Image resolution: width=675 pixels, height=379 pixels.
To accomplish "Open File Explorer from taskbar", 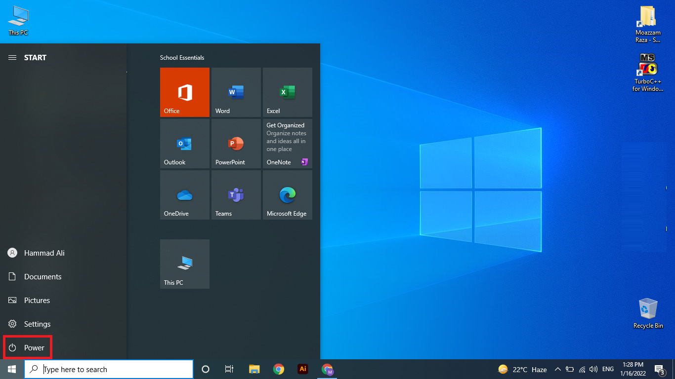I will tap(254, 369).
